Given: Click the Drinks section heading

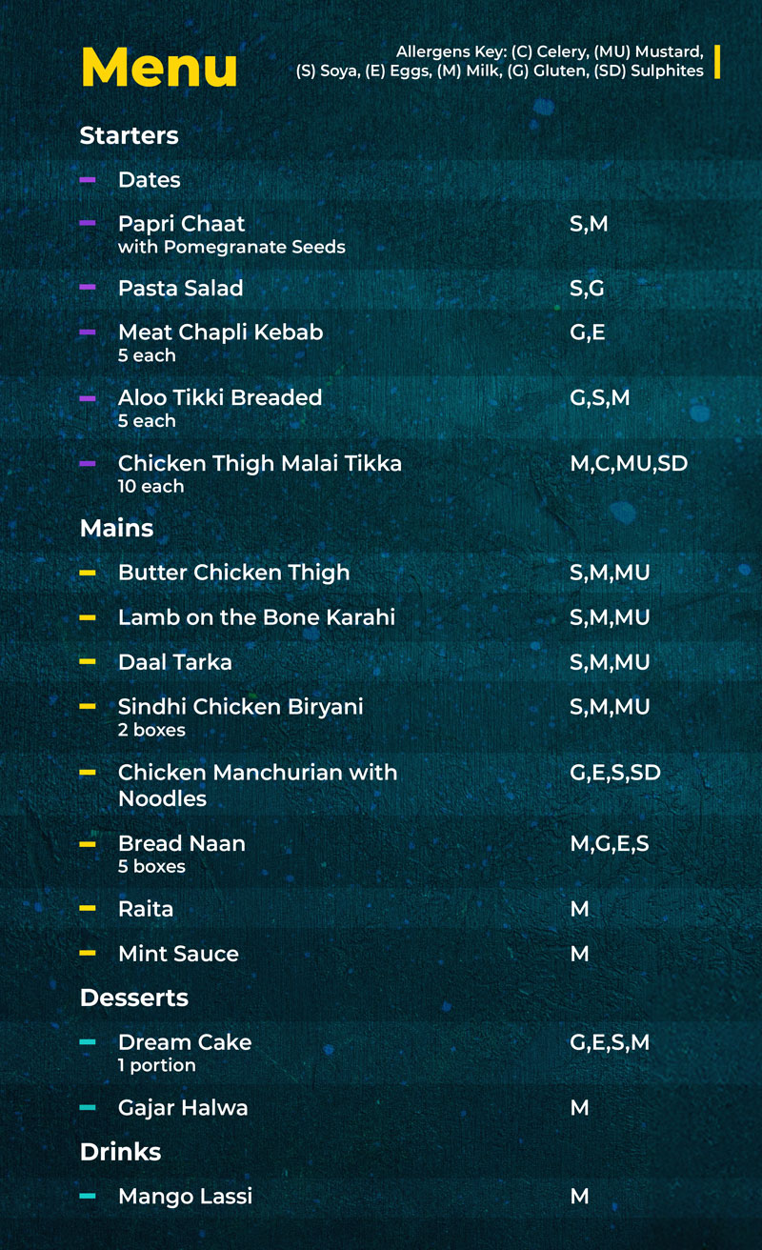Looking at the screenshot, I should tap(120, 1152).
